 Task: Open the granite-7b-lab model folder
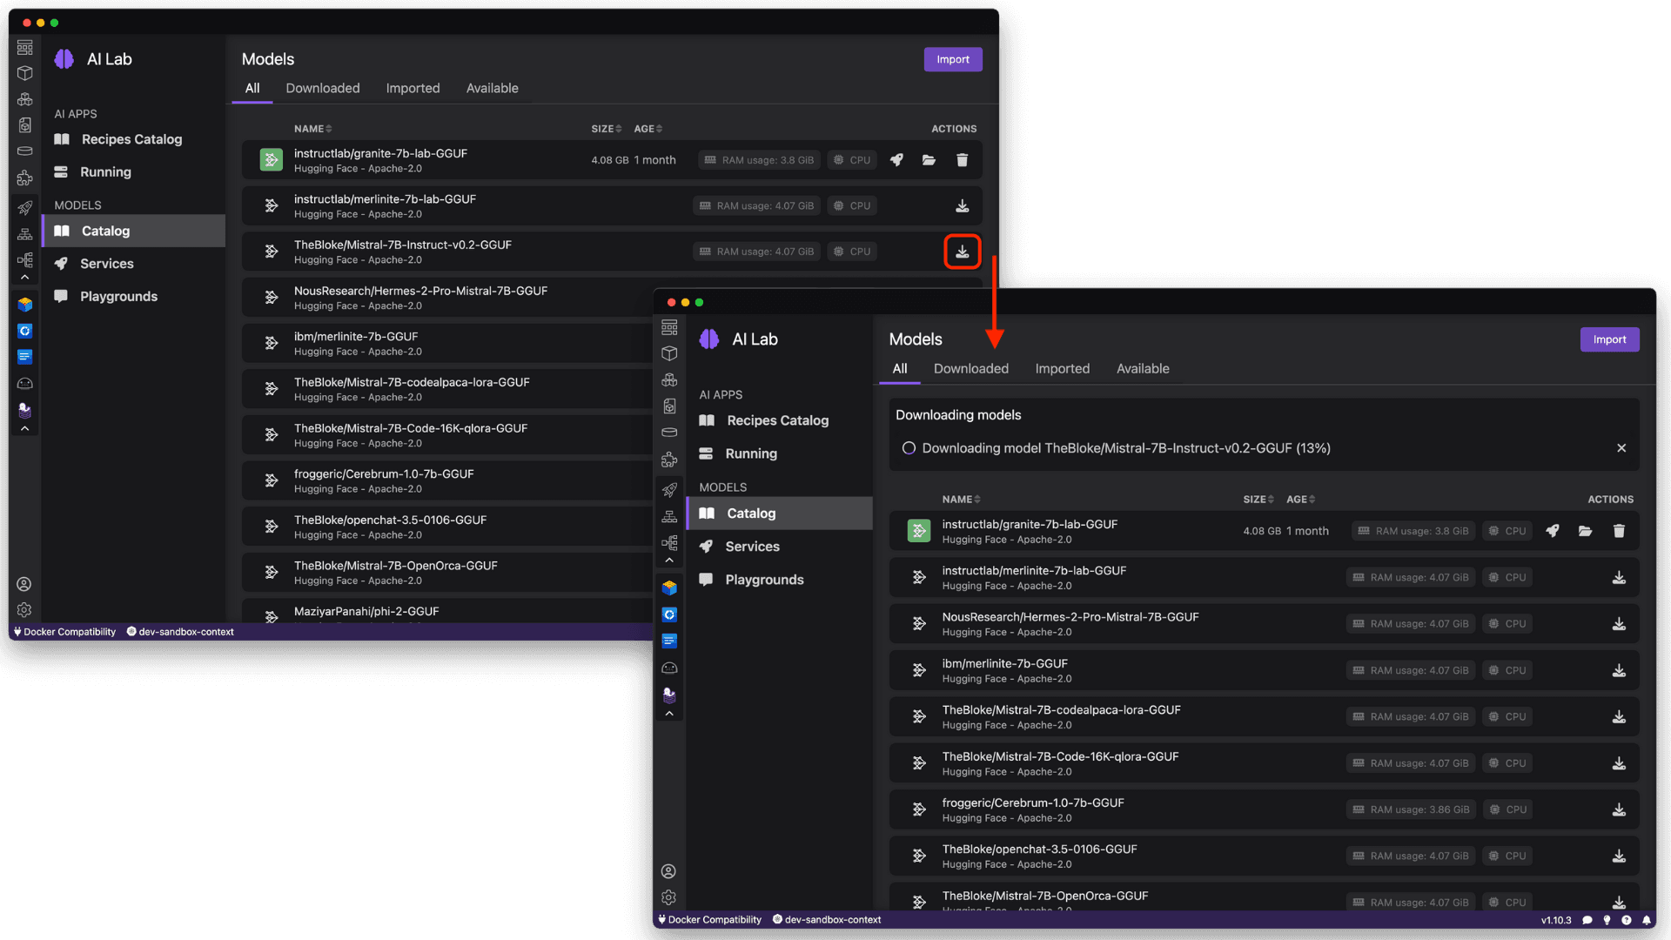(x=1585, y=531)
